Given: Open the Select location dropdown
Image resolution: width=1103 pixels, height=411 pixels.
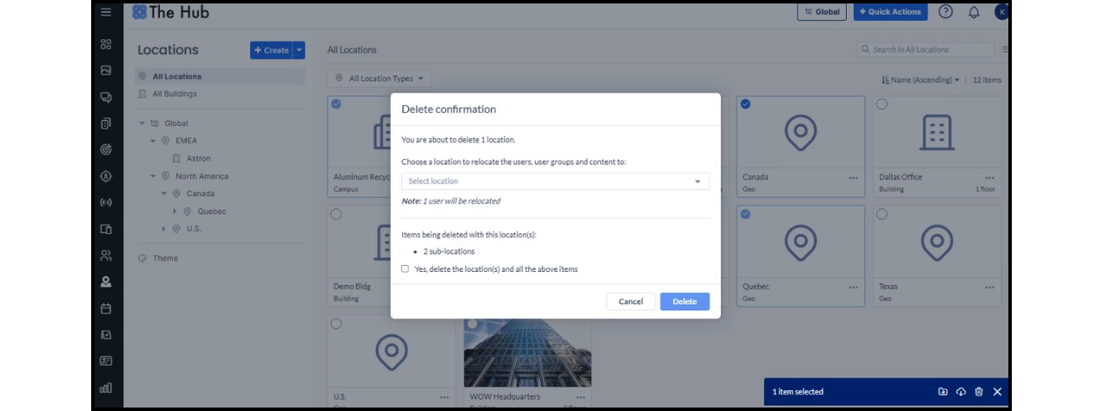Looking at the screenshot, I should pyautogui.click(x=555, y=182).
